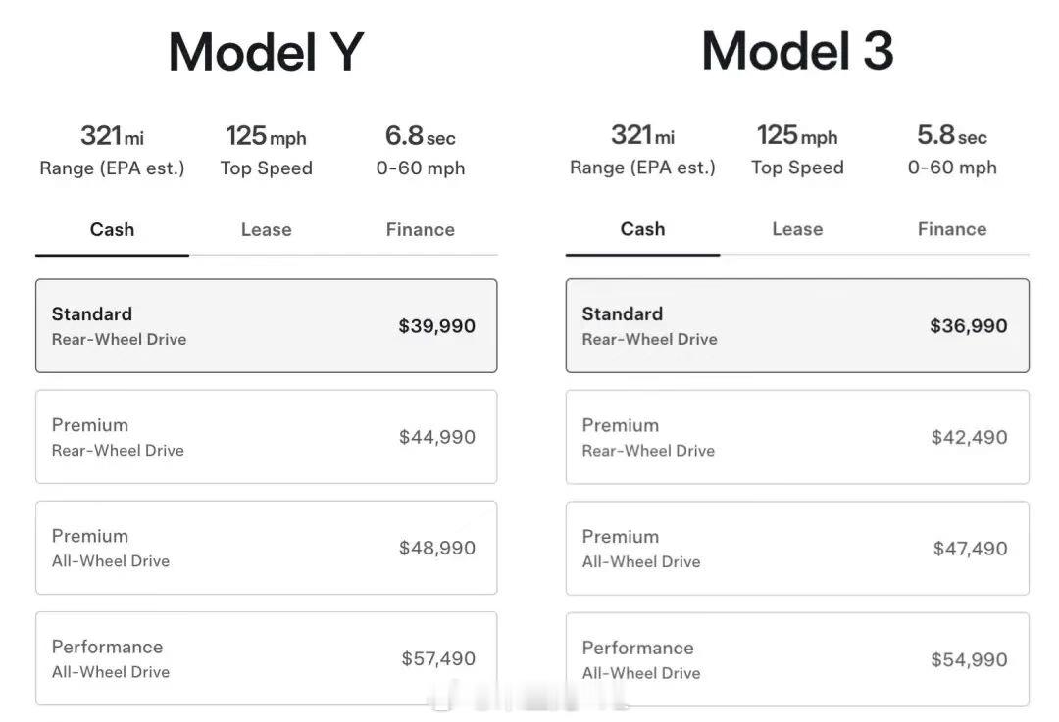Pick Model Y Premium All-Wheel Drive $48,990

tap(266, 548)
